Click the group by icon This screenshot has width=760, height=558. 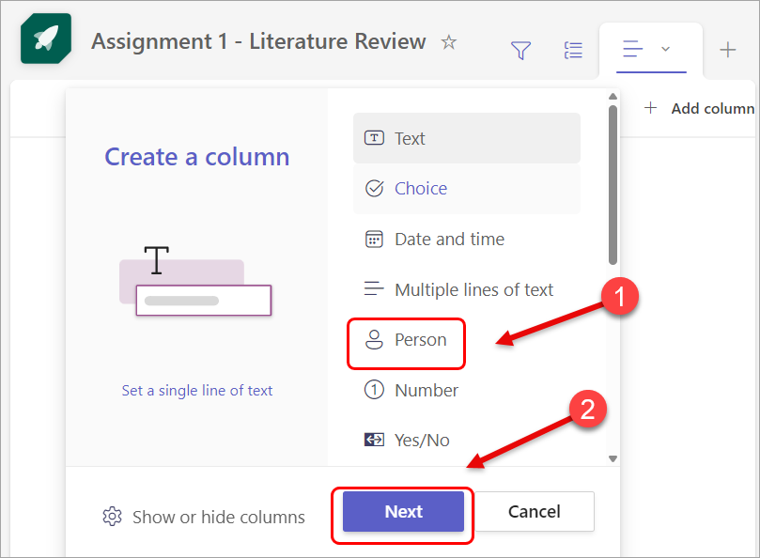click(572, 51)
